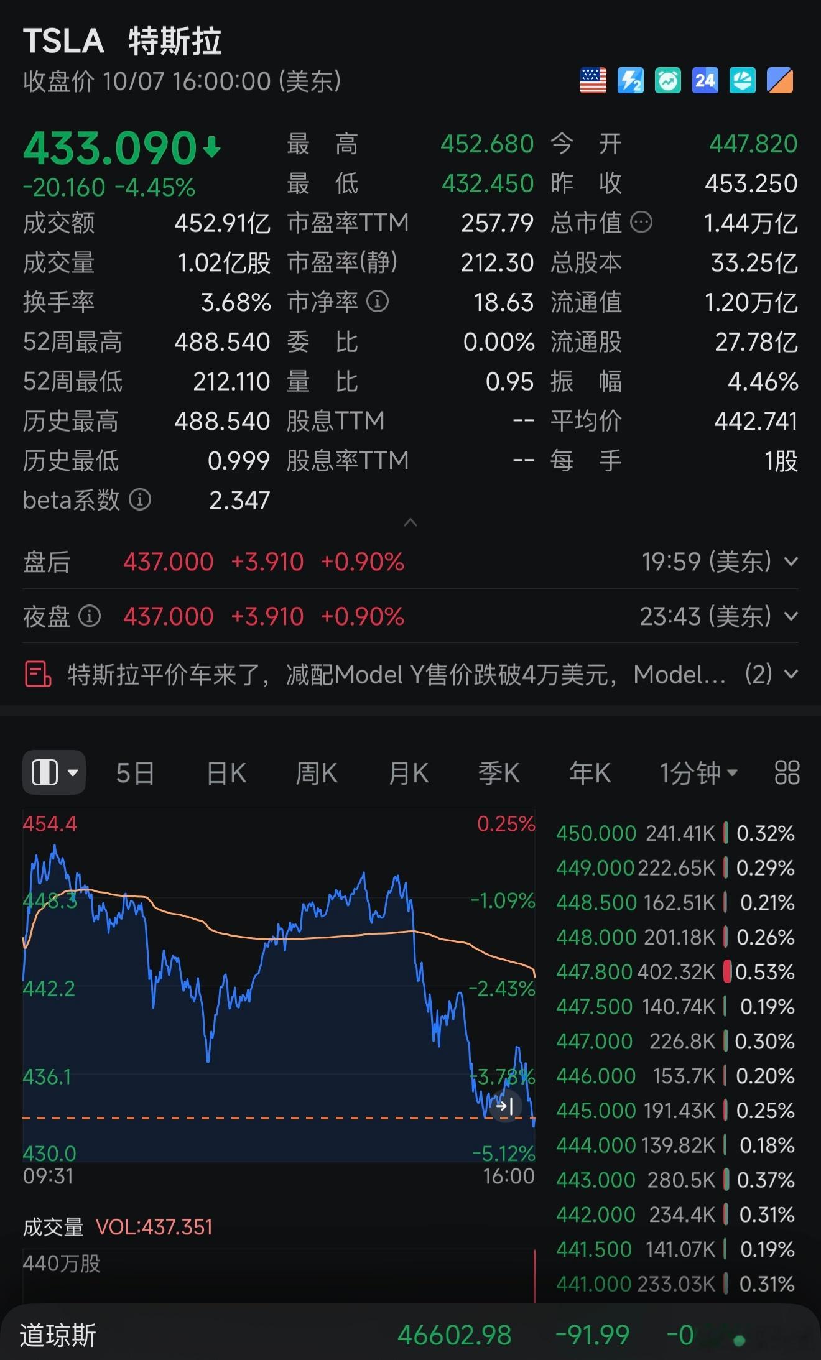Select the 443.000 price level row
The height and width of the screenshot is (1360, 821).
click(675, 1180)
